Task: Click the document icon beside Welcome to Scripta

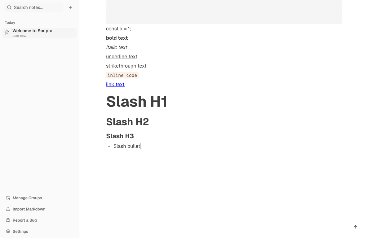Action: [7, 33]
